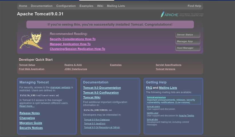The height and width of the screenshot is (137, 235).
Task: Open the taglibs-user mailing list link
Action: 153,113
